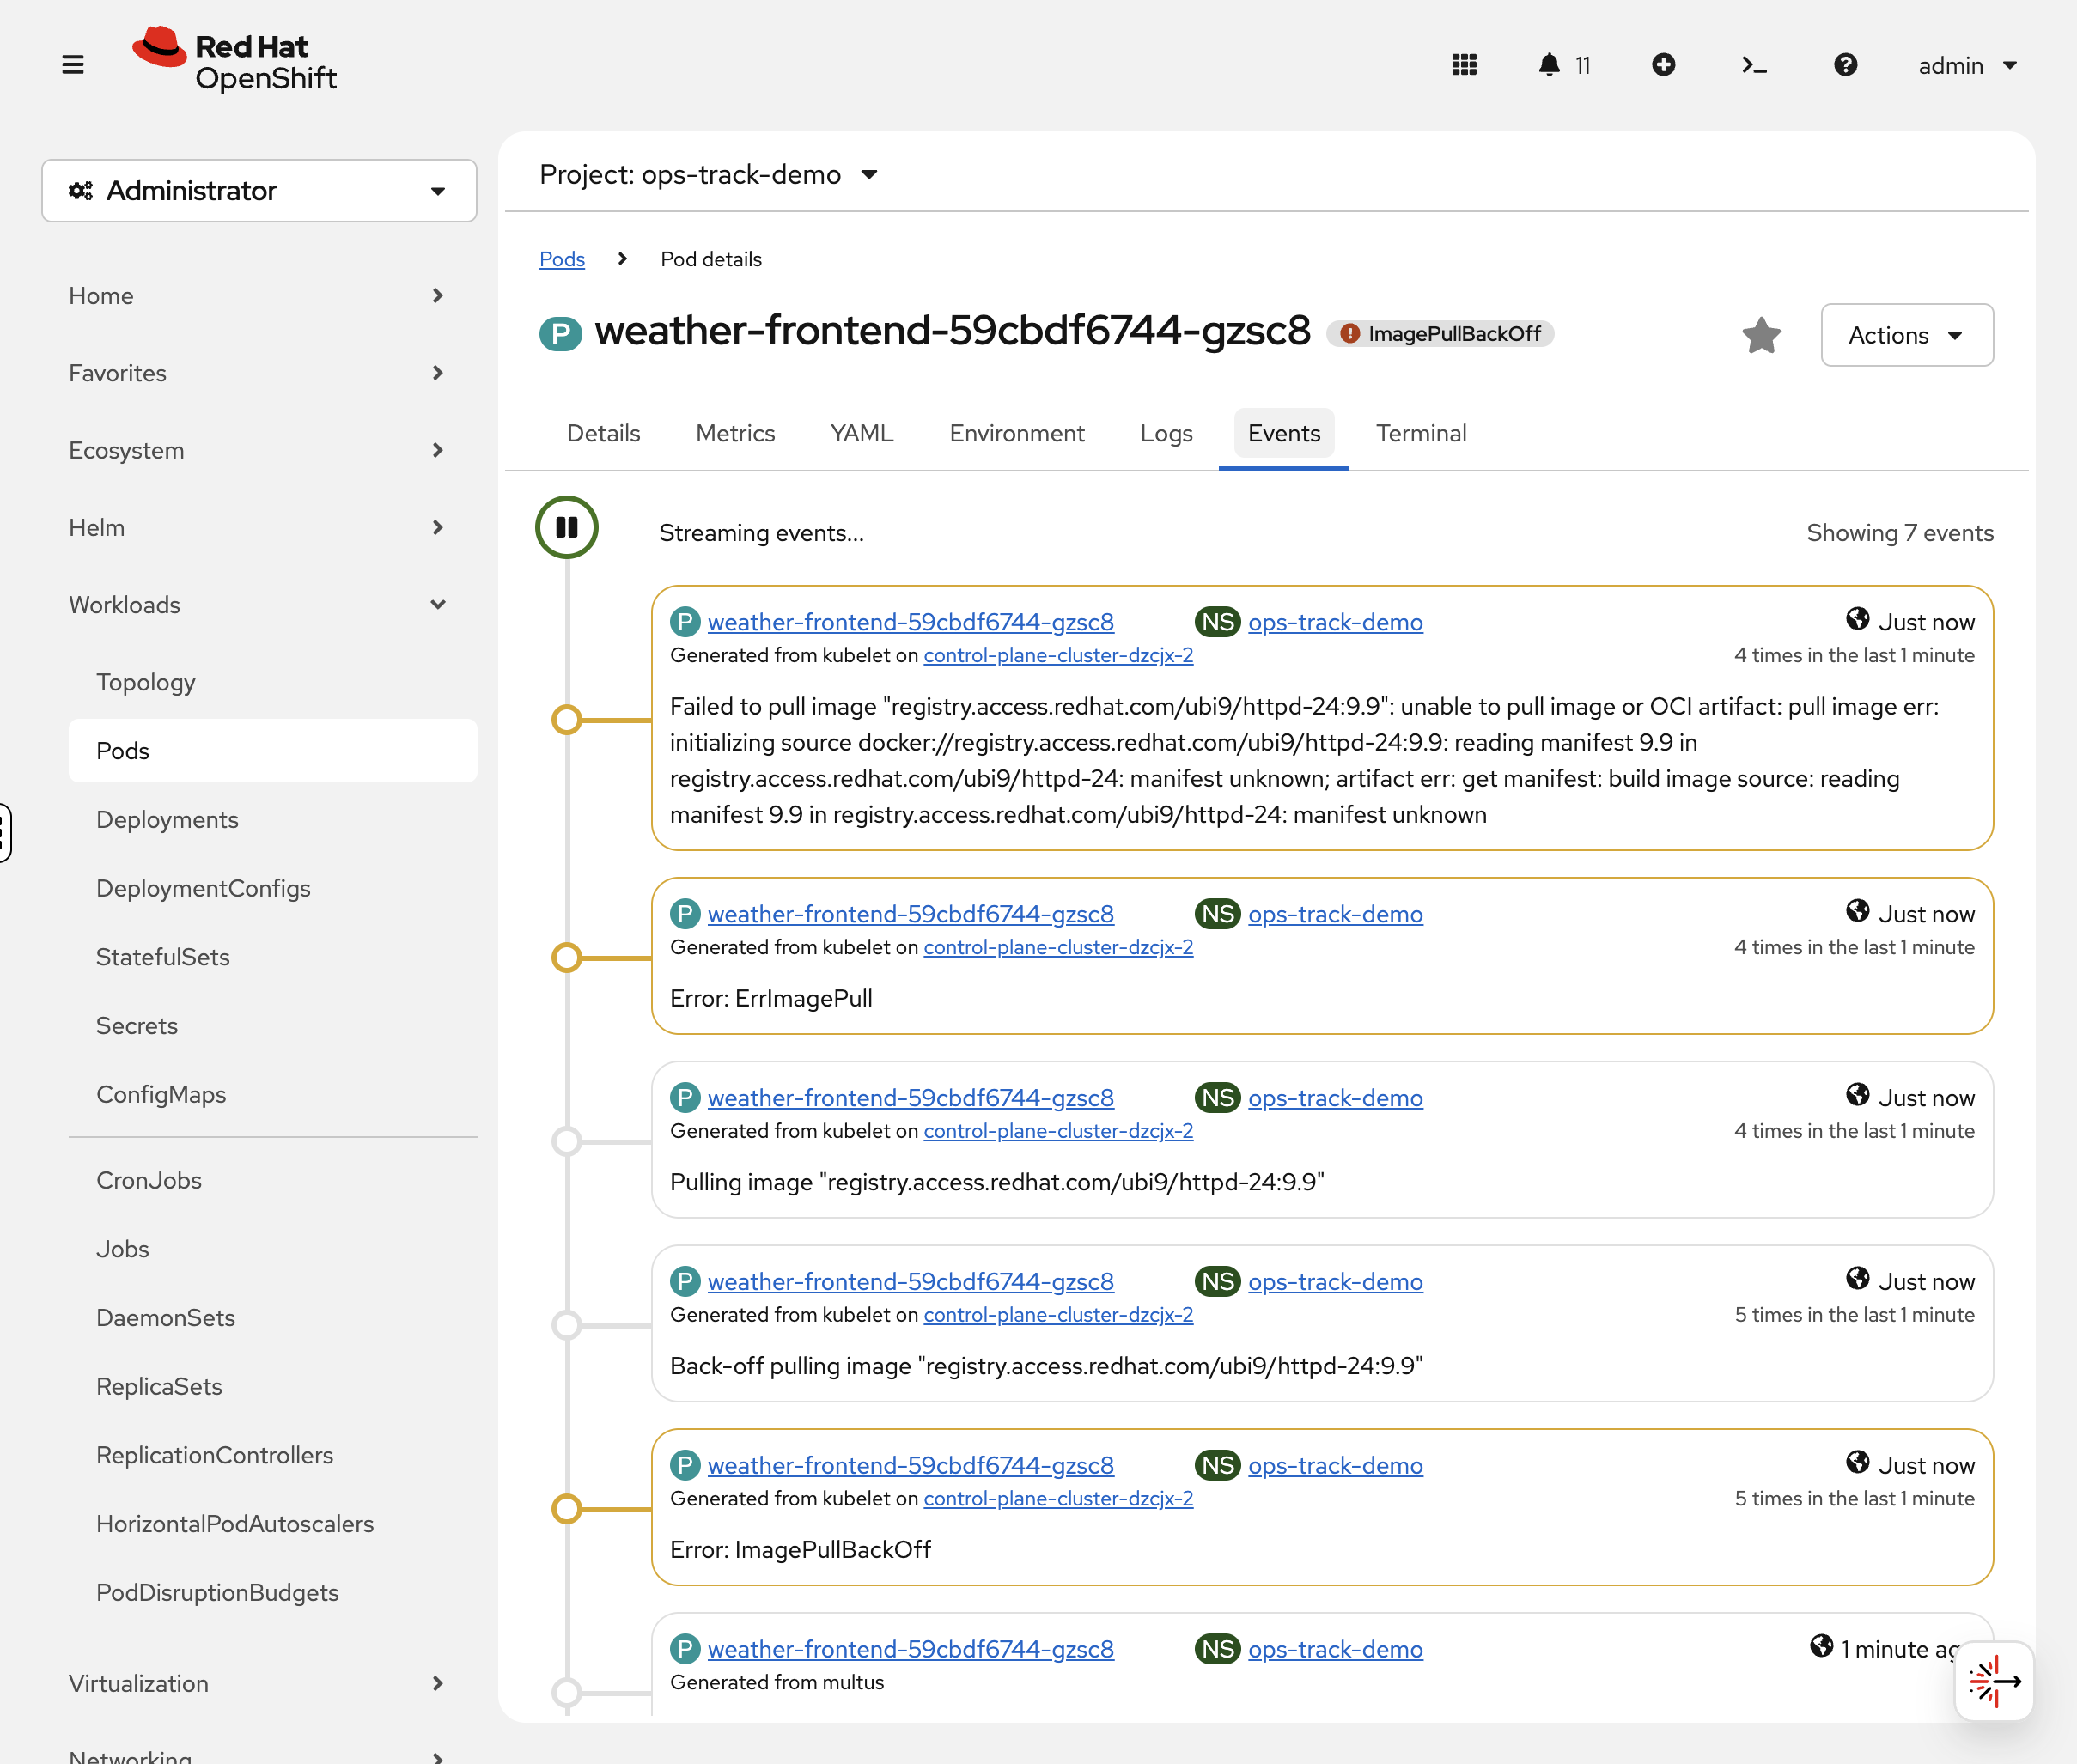The image size is (2077, 1764).
Task: Open the application launcher grid icon
Action: [1464, 64]
